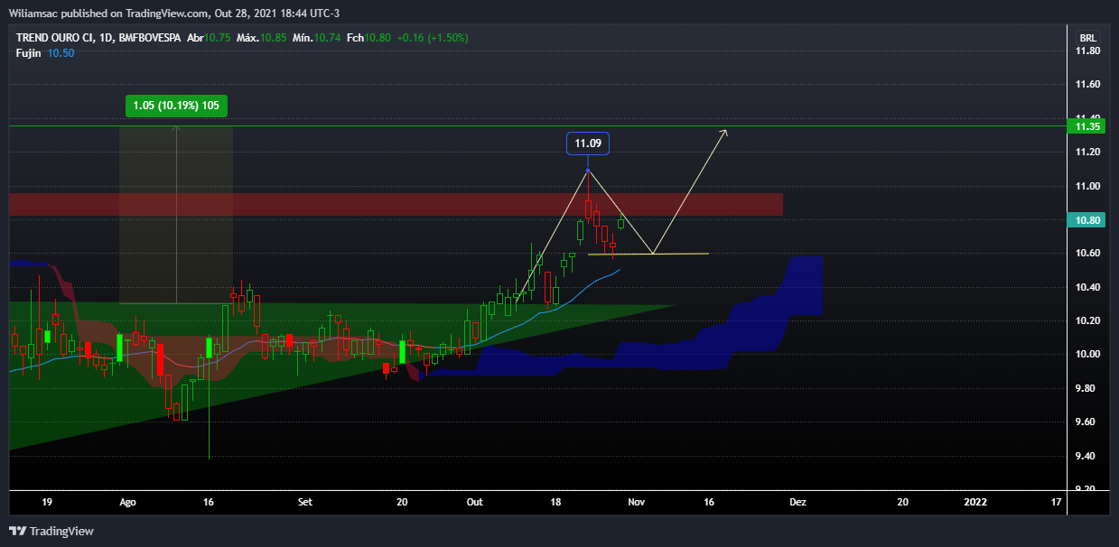Click the BRL currency label
Image resolution: width=1119 pixels, height=547 pixels.
click(x=1087, y=38)
